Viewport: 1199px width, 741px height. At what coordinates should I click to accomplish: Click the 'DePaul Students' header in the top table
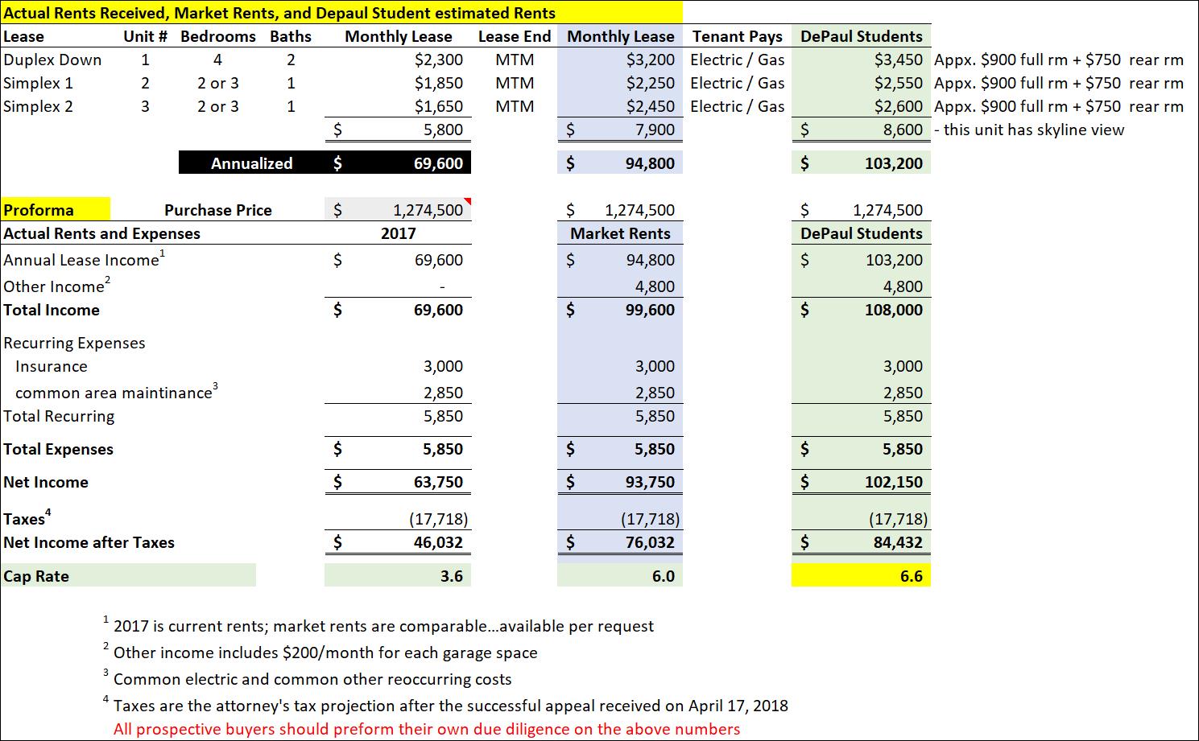tap(862, 36)
